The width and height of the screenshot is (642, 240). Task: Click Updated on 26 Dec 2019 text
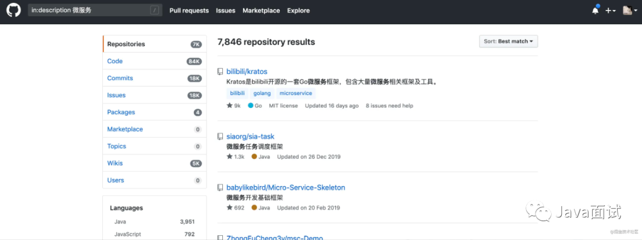point(309,156)
